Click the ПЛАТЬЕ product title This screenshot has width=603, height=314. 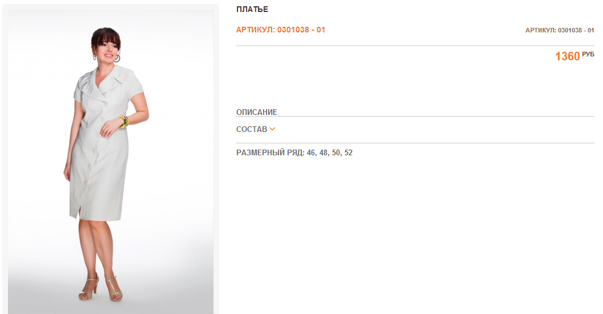coord(252,9)
